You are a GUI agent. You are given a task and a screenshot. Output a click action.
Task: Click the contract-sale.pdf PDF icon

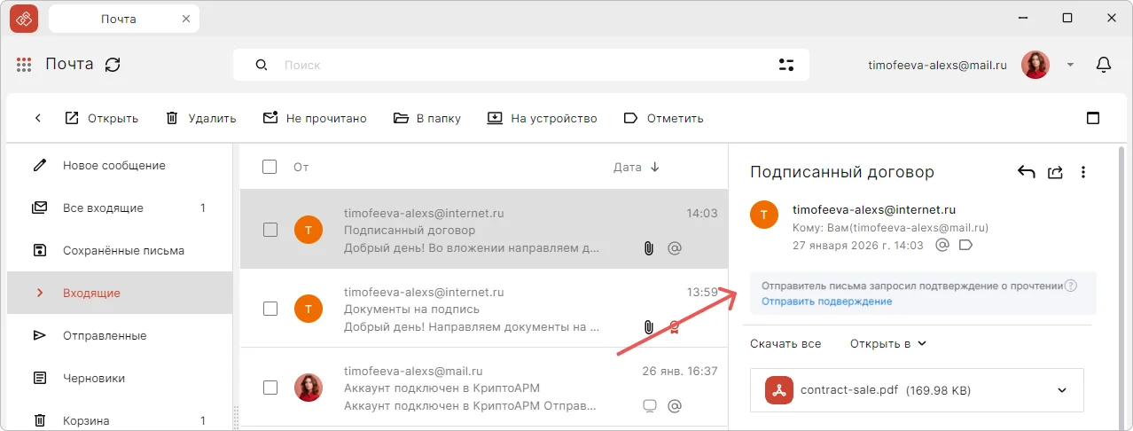click(x=779, y=390)
